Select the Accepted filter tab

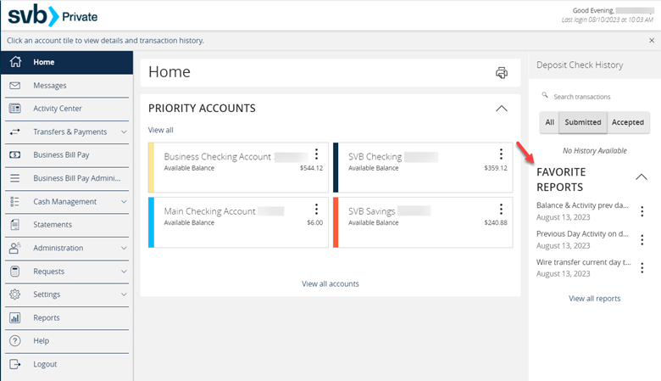[x=628, y=122]
